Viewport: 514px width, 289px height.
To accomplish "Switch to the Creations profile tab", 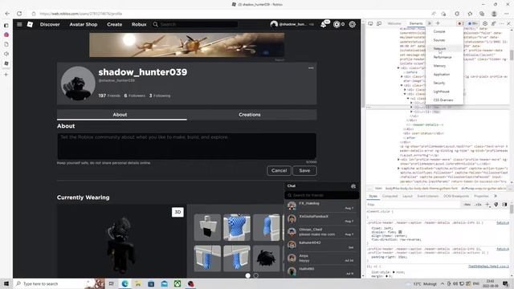I will pos(250,115).
